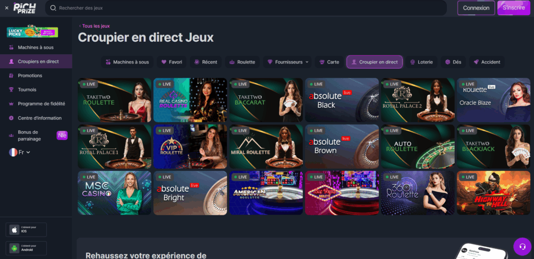The width and height of the screenshot is (534, 259).
Task: Open the VIP Roulette game
Action: click(190, 146)
